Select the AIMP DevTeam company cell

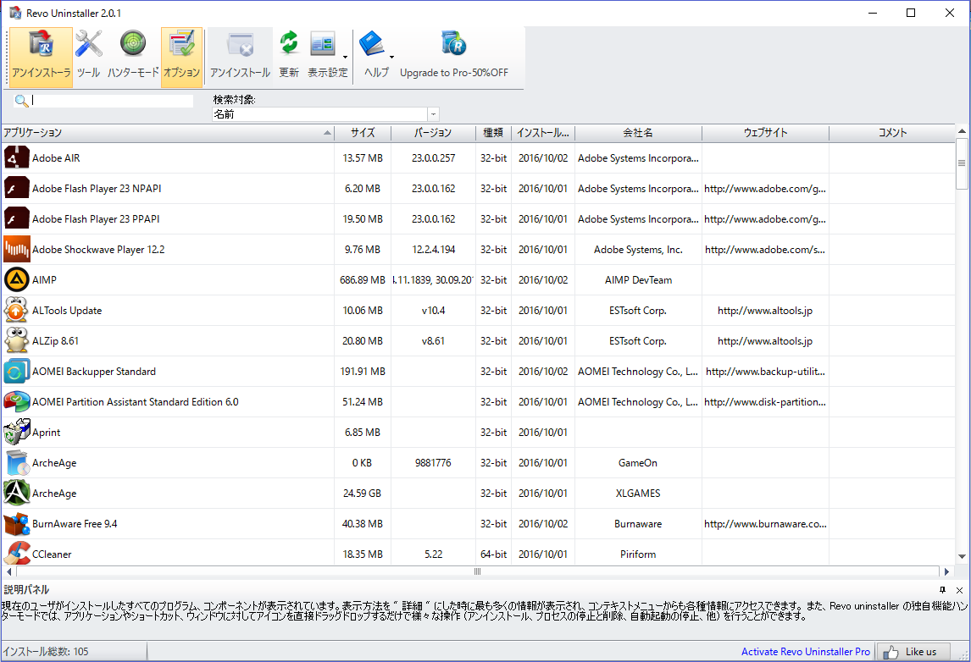638,279
